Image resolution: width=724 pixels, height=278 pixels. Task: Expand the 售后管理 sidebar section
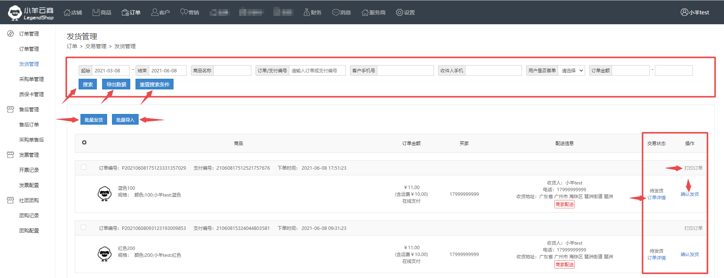tap(29, 109)
